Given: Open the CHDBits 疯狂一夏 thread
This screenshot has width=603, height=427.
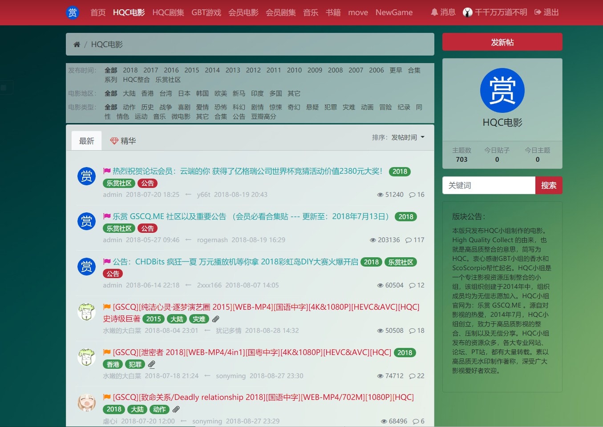Looking at the screenshot, I should tap(235, 262).
